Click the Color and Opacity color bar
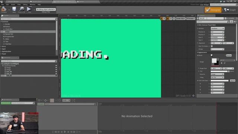This screenshot has width=238, height=134. [x=219, y=81]
